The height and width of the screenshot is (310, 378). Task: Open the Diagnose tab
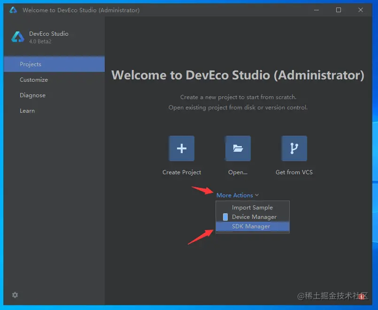tap(54, 95)
